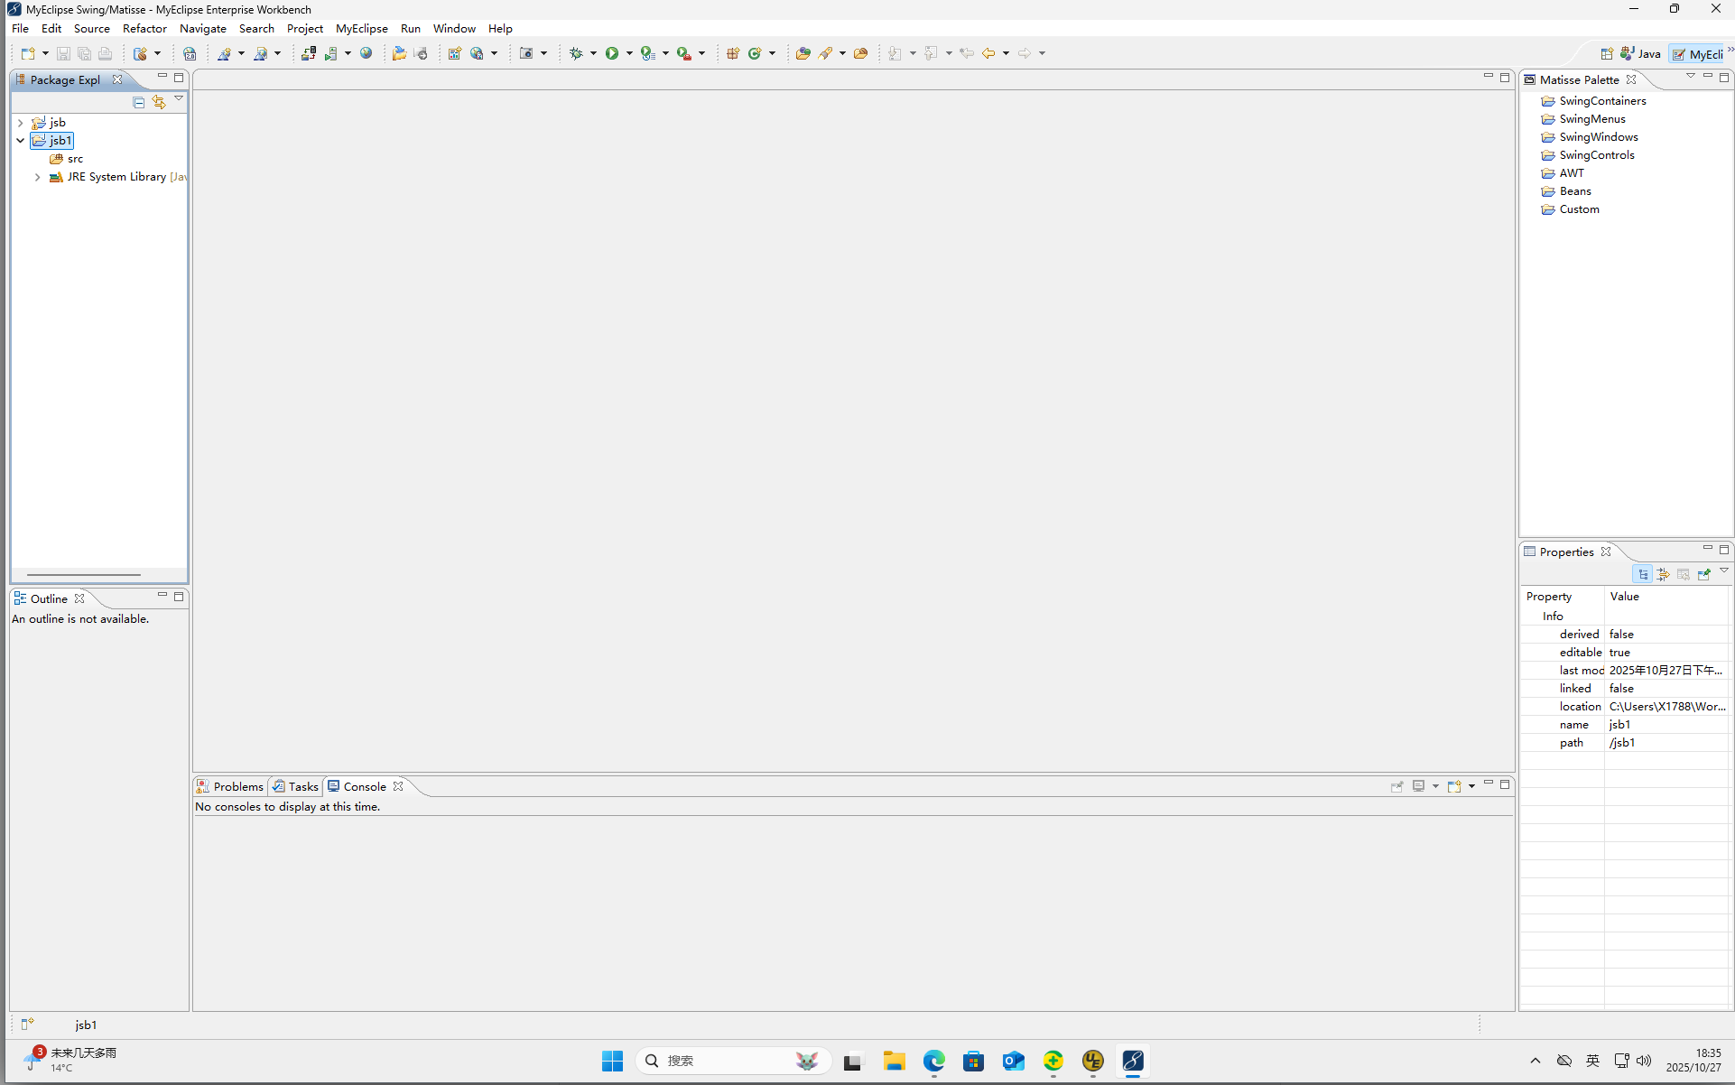The width and height of the screenshot is (1735, 1085).
Task: Switch to the Problems tab
Action: pos(237,786)
